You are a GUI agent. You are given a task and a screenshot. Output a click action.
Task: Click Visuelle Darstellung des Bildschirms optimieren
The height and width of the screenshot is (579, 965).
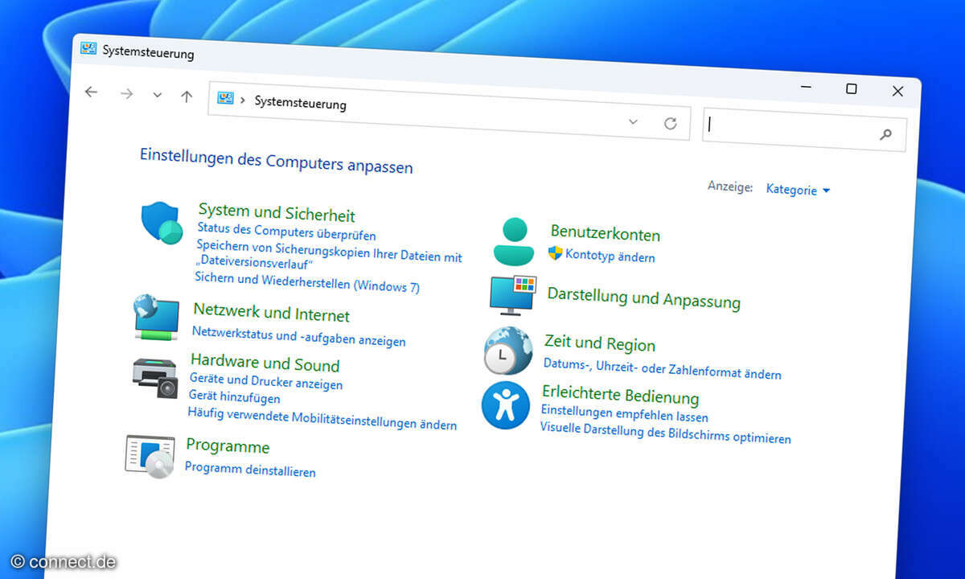(x=666, y=433)
